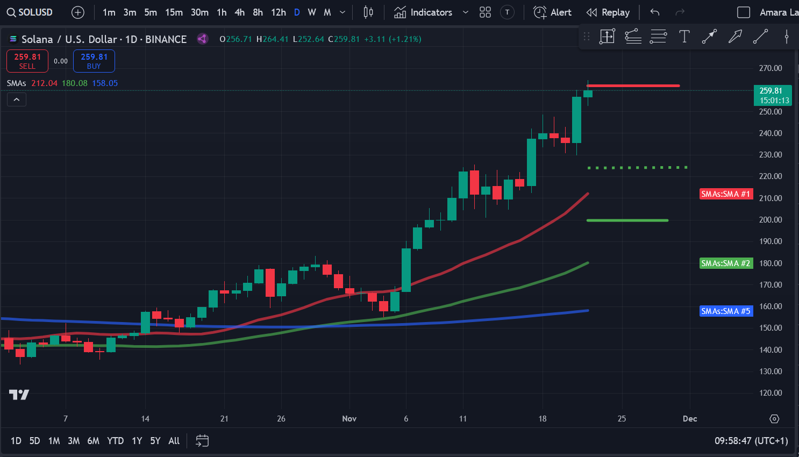Screen dimensions: 799x457
Task: Start bar Replay mode
Action: click(608, 12)
